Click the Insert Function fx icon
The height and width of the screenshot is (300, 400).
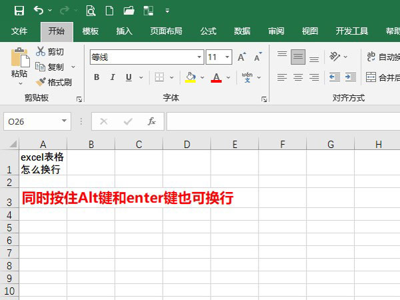(151, 121)
